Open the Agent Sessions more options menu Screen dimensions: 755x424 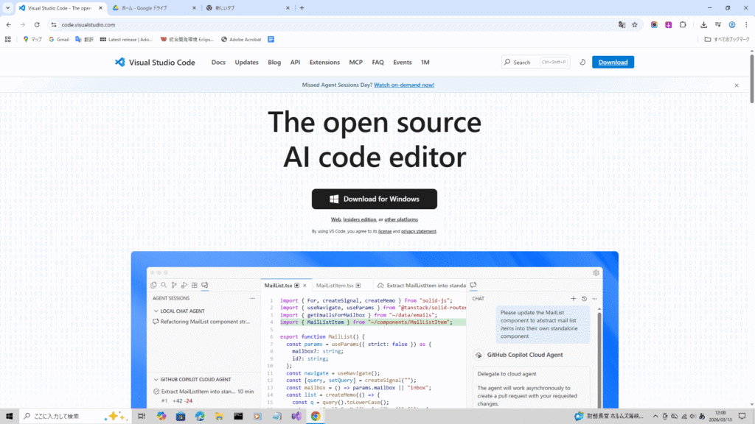252,299
